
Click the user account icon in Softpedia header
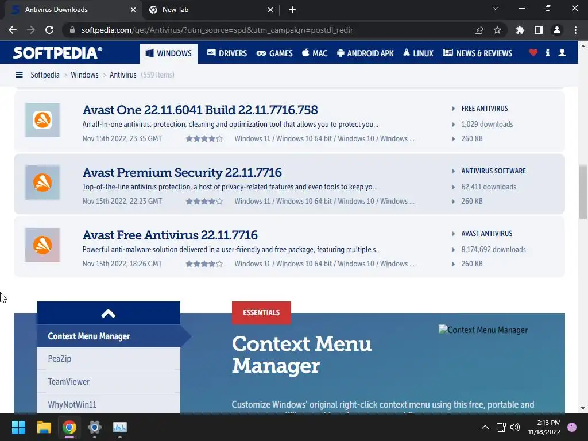click(x=562, y=52)
